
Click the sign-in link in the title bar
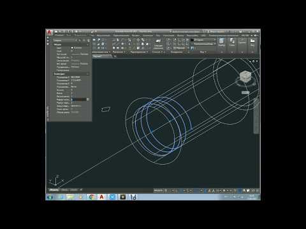tap(217, 32)
